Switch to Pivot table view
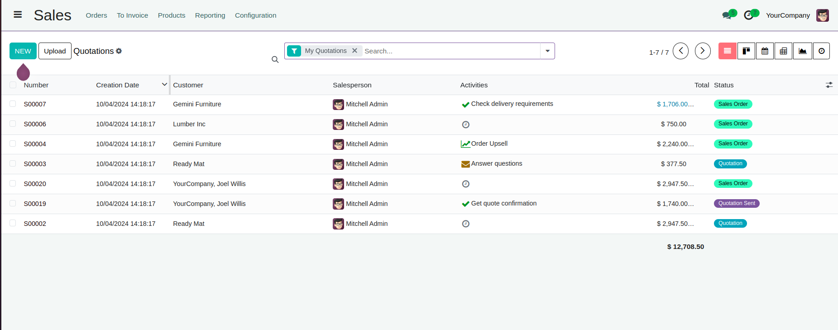Viewport: 838px width, 330px height. [x=783, y=51]
